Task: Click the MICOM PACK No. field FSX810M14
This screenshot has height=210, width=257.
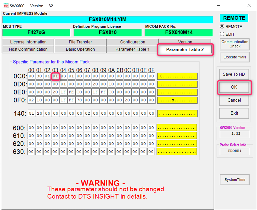Action: [179, 32]
